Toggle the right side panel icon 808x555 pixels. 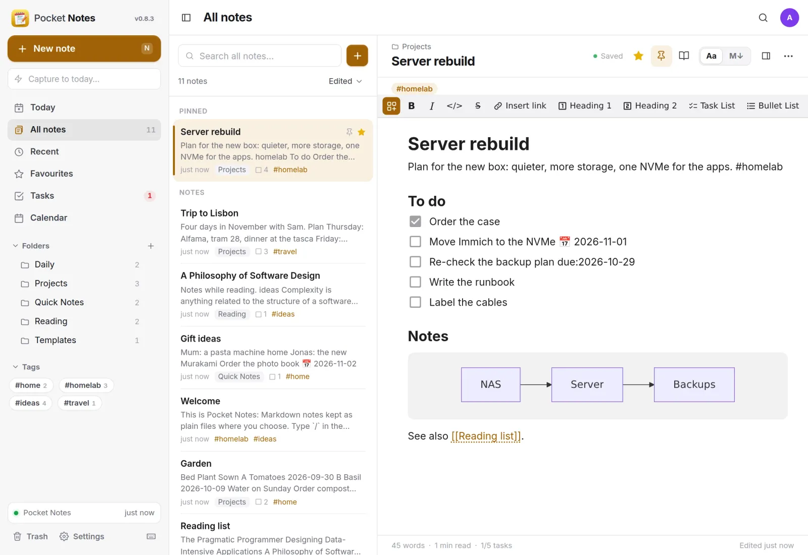pos(766,56)
